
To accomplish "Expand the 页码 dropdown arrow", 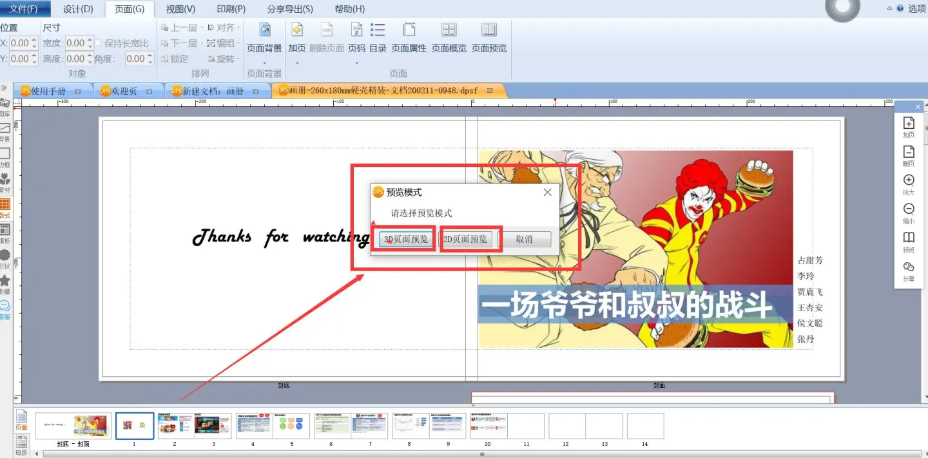I will coord(356,62).
